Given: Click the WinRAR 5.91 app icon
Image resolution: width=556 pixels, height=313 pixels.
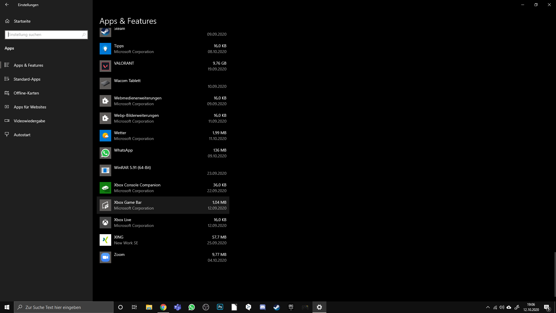Looking at the screenshot, I should [105, 170].
